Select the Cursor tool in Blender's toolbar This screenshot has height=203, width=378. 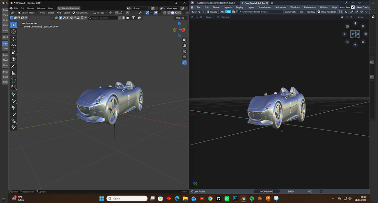[14, 32]
